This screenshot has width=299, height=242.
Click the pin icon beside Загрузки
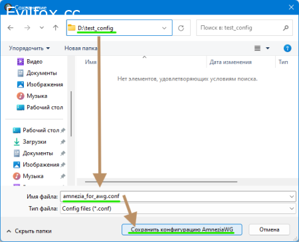point(63,142)
